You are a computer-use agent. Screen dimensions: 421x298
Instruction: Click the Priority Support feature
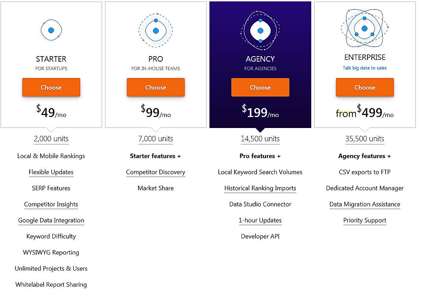[364, 220]
